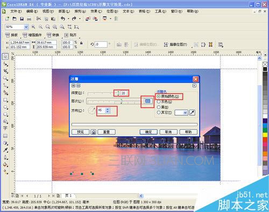Select the Rectangle tool in toolbox
269x212 pixels.
pyautogui.click(x=5, y=100)
